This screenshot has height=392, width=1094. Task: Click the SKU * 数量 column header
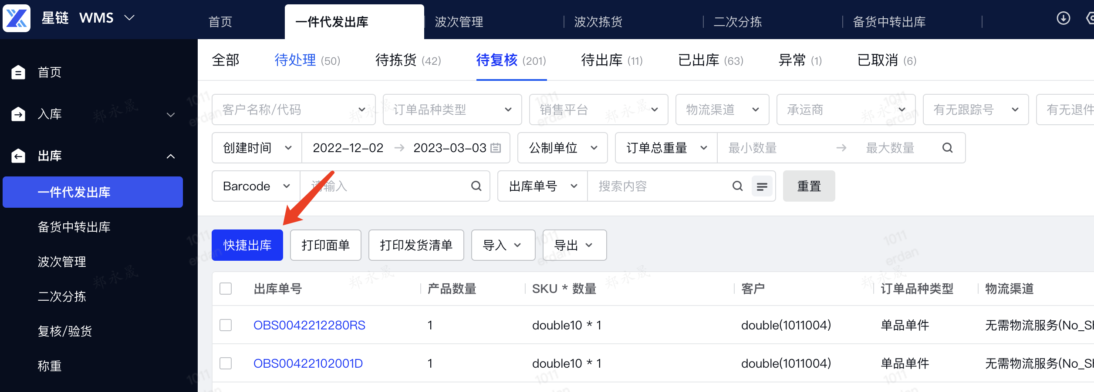tap(564, 289)
